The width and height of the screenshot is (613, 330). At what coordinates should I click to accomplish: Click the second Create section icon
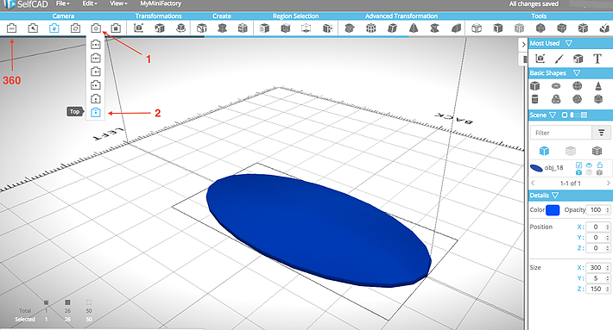click(x=222, y=28)
